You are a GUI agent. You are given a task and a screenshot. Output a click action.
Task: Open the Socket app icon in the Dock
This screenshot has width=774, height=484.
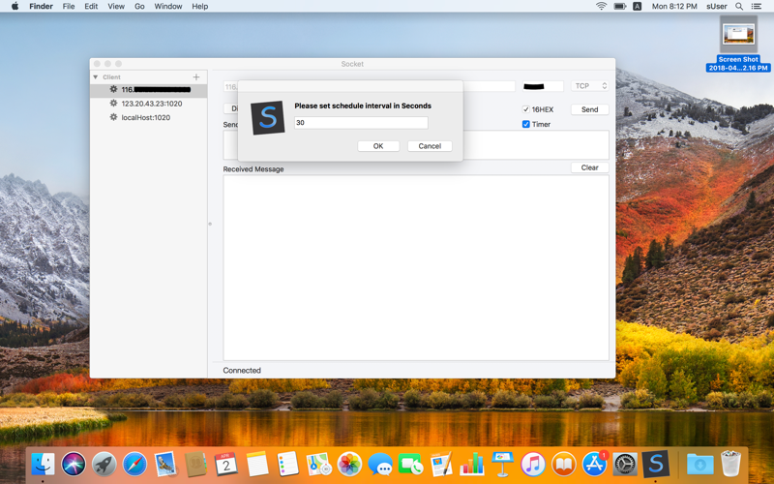tap(655, 465)
